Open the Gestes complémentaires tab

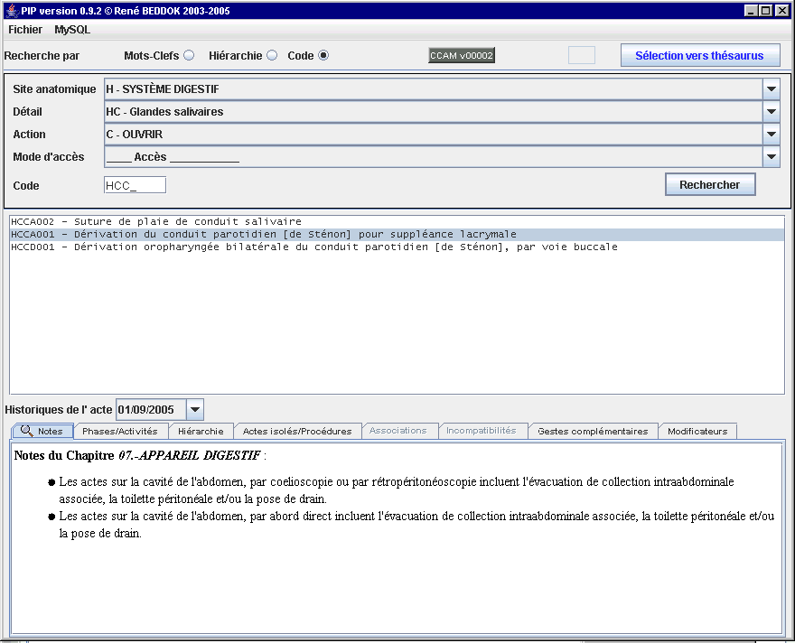click(593, 431)
